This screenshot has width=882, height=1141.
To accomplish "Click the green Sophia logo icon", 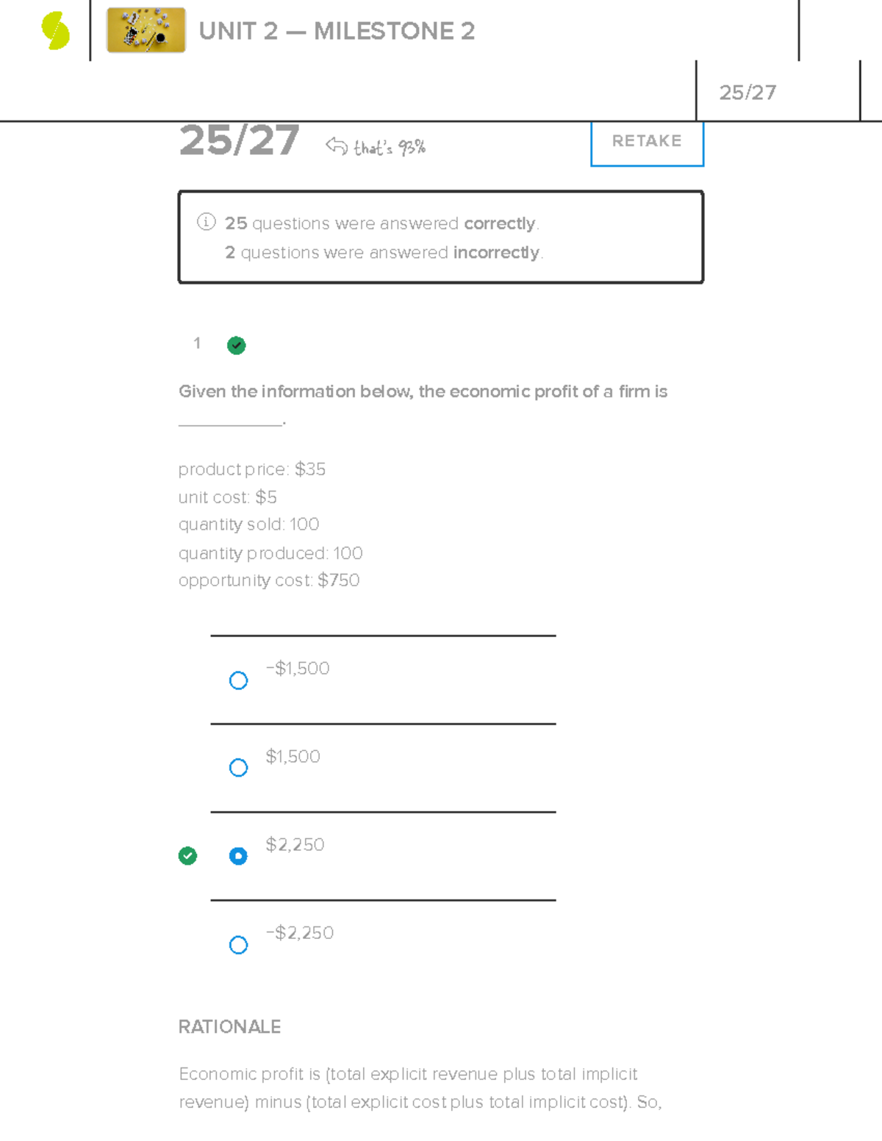I will [56, 32].
